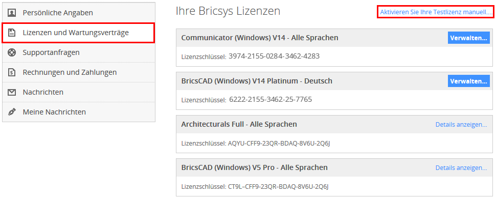Open Persönliche Angaben menu item
Image resolution: width=496 pixels, height=199 pixels.
(x=79, y=13)
